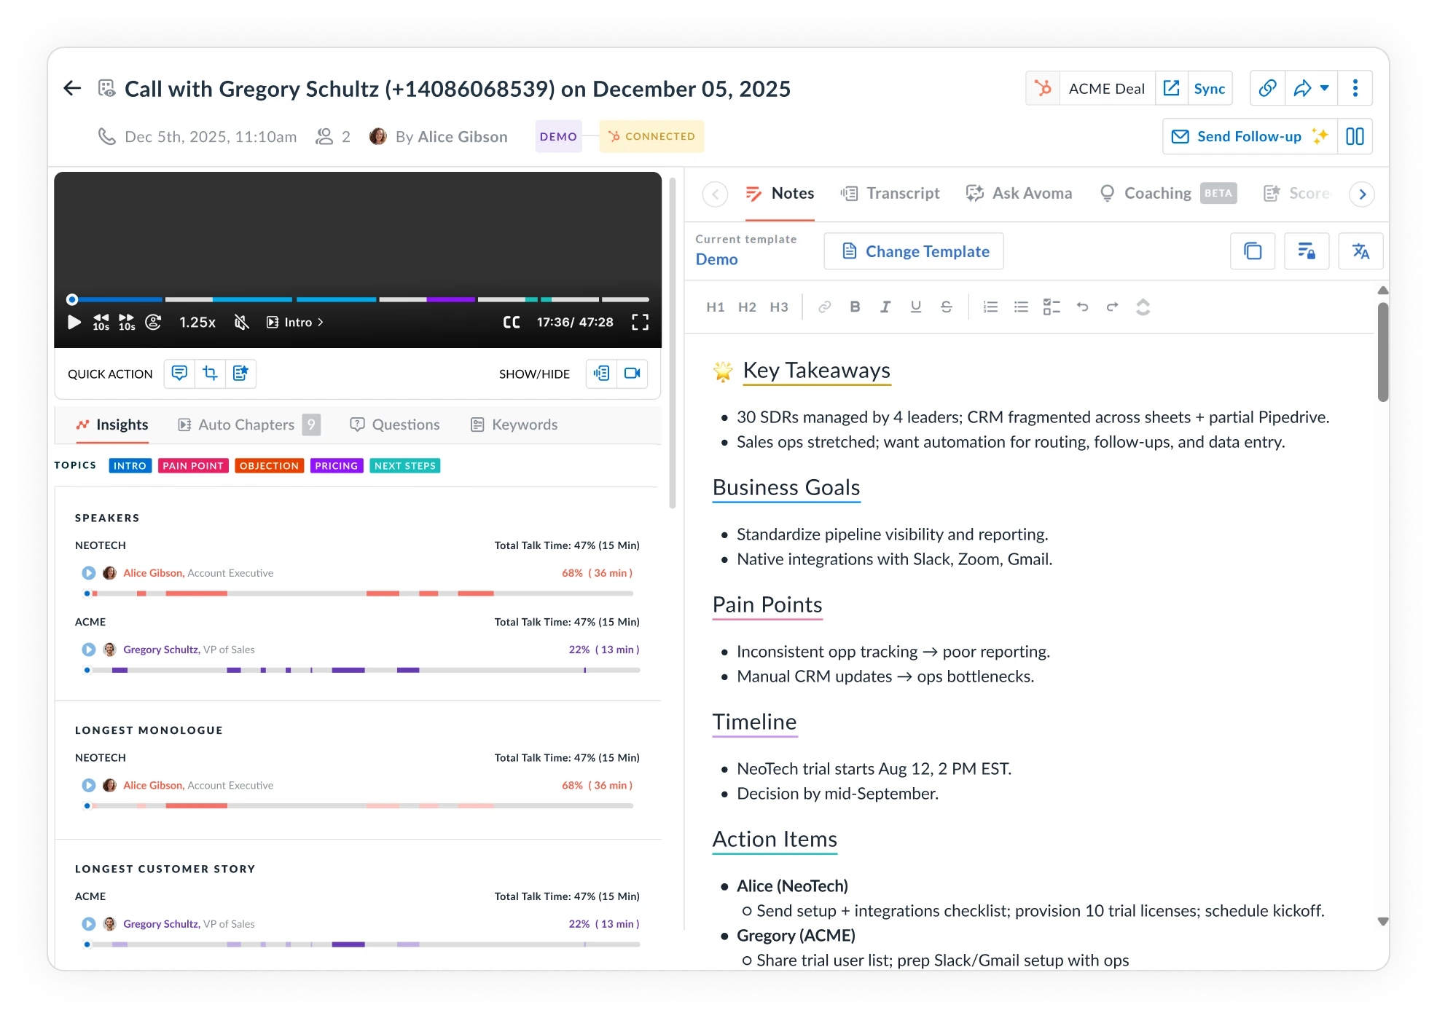Open the share dropdown arrow in top right
The height and width of the screenshot is (1018, 1437).
1324,87
